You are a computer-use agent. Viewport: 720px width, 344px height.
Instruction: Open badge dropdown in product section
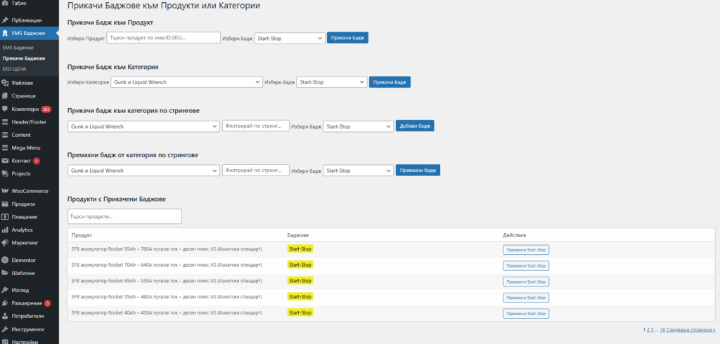pos(290,38)
